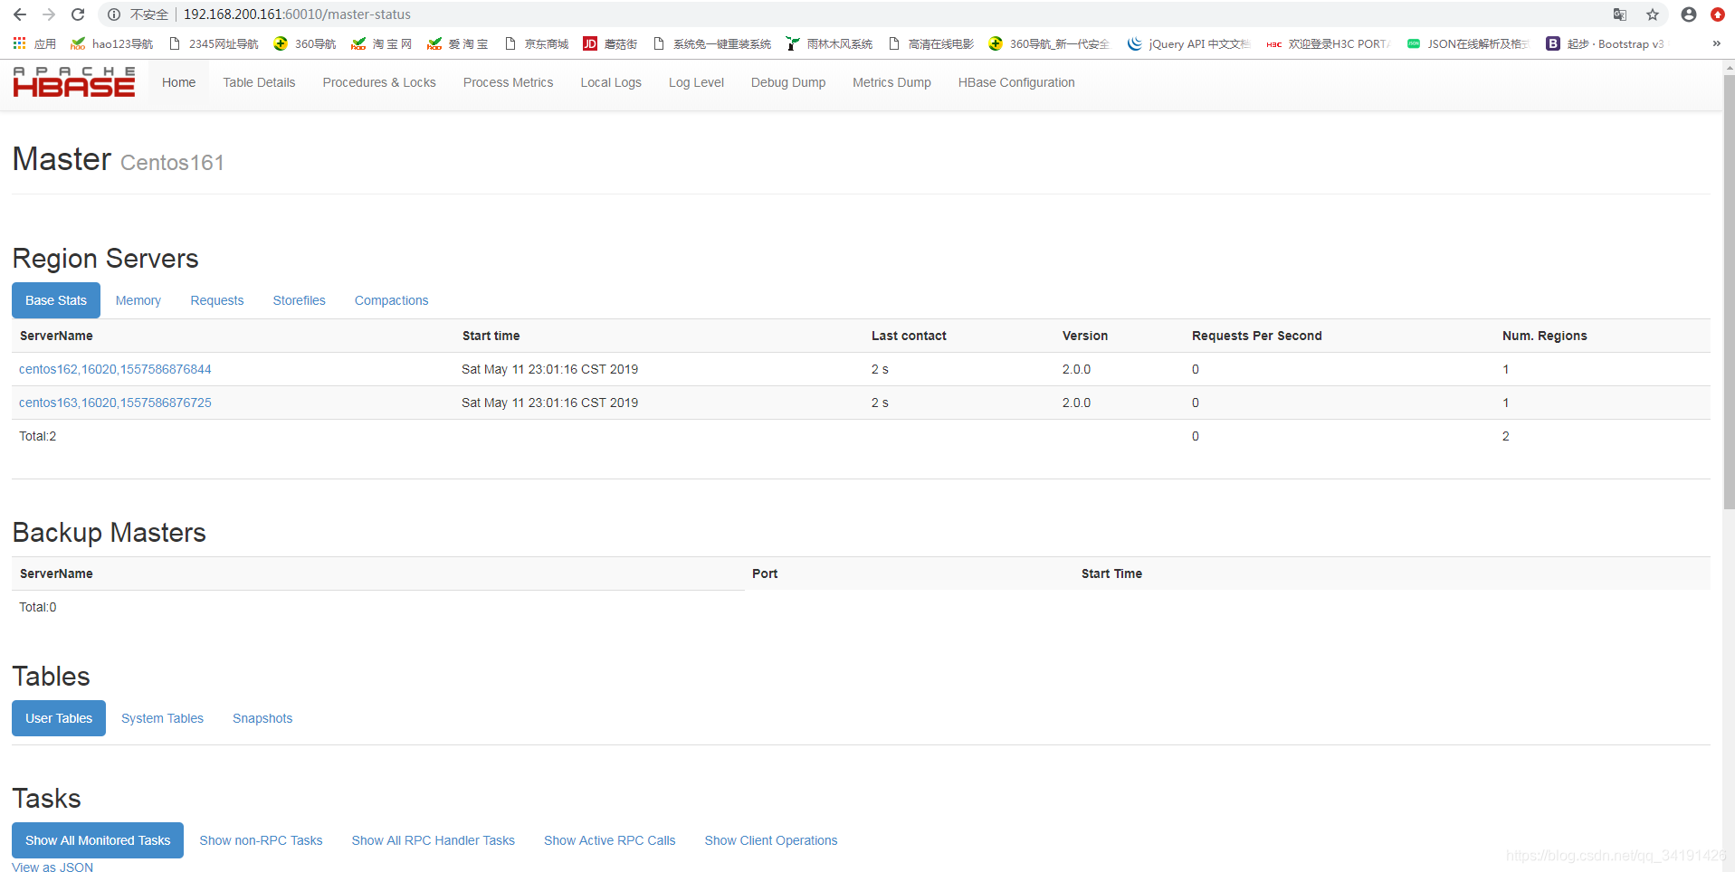This screenshot has height=872, width=1735.
Task: Show Active RPC Calls
Action: click(x=610, y=840)
